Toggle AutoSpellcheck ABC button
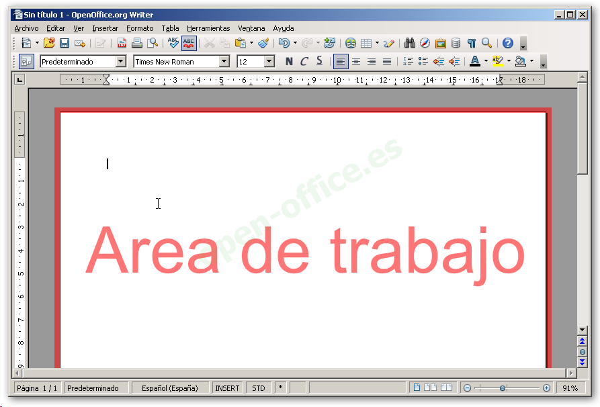The width and height of the screenshot is (600, 407). (189, 43)
